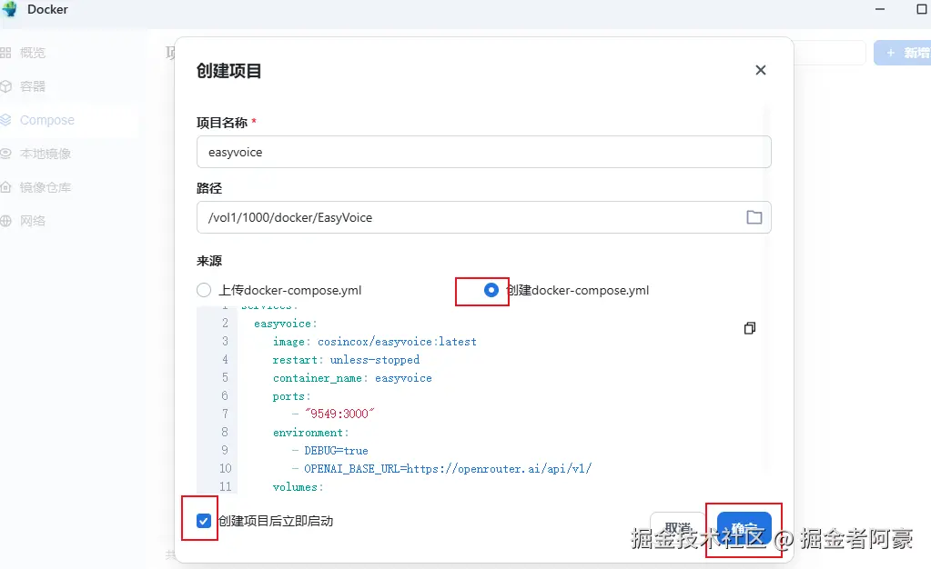The height and width of the screenshot is (569, 931).
Task: Open 网络 in the Docker sidebar
Action: (32, 221)
